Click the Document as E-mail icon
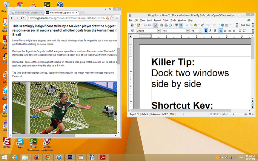 (x=150, y=25)
